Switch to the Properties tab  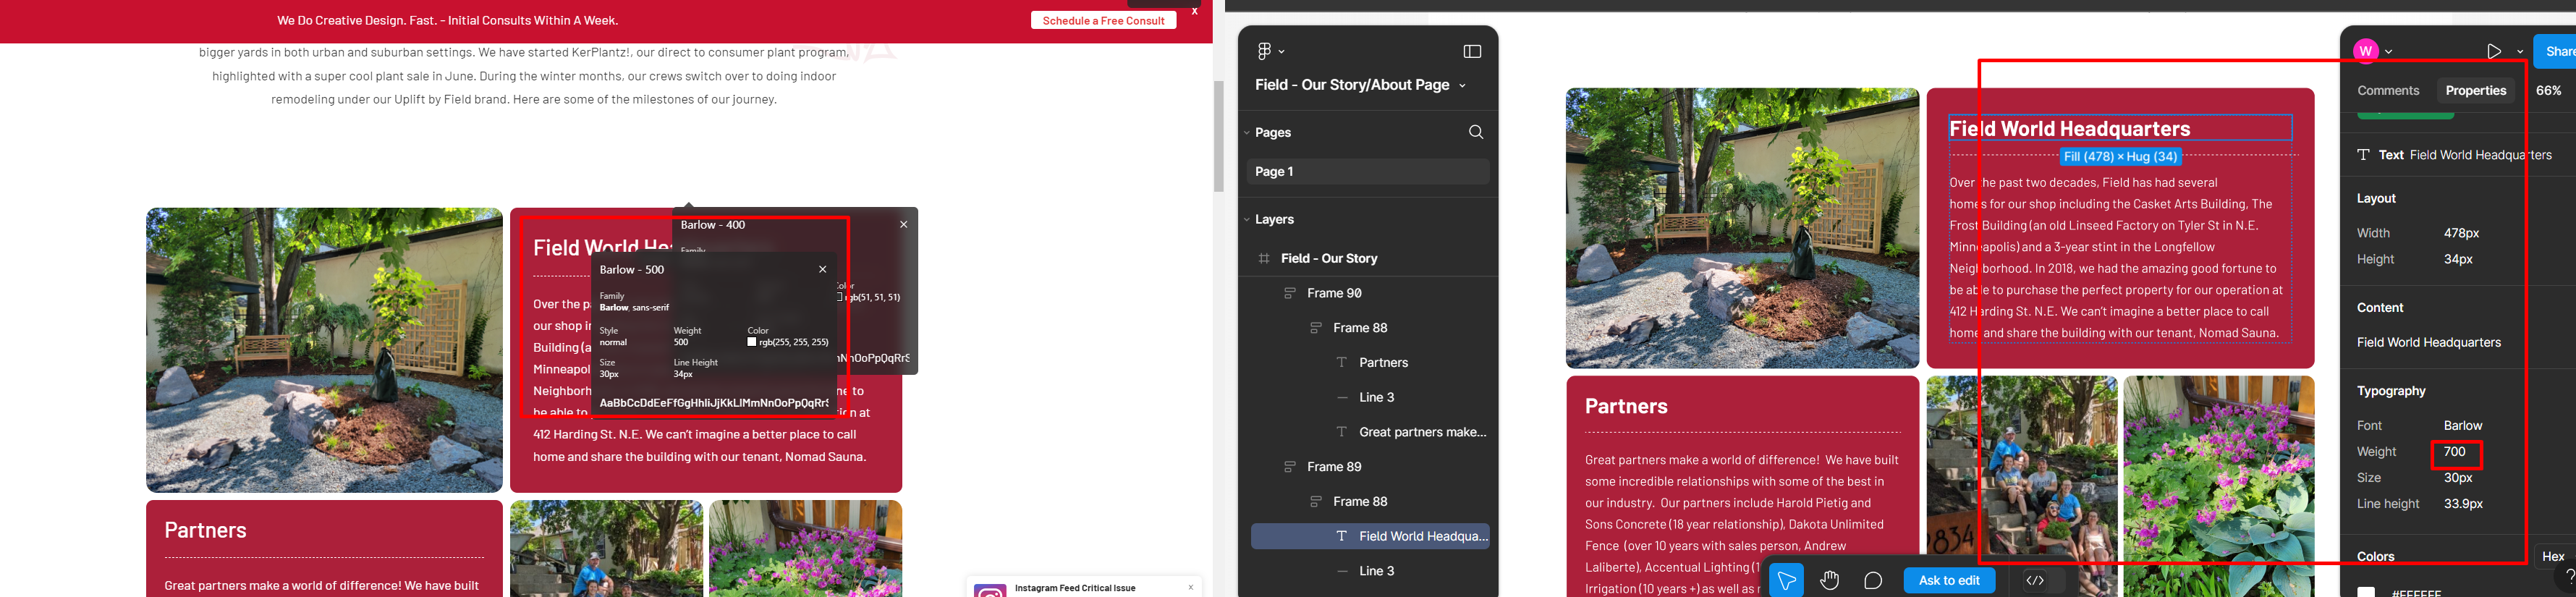tap(2476, 90)
